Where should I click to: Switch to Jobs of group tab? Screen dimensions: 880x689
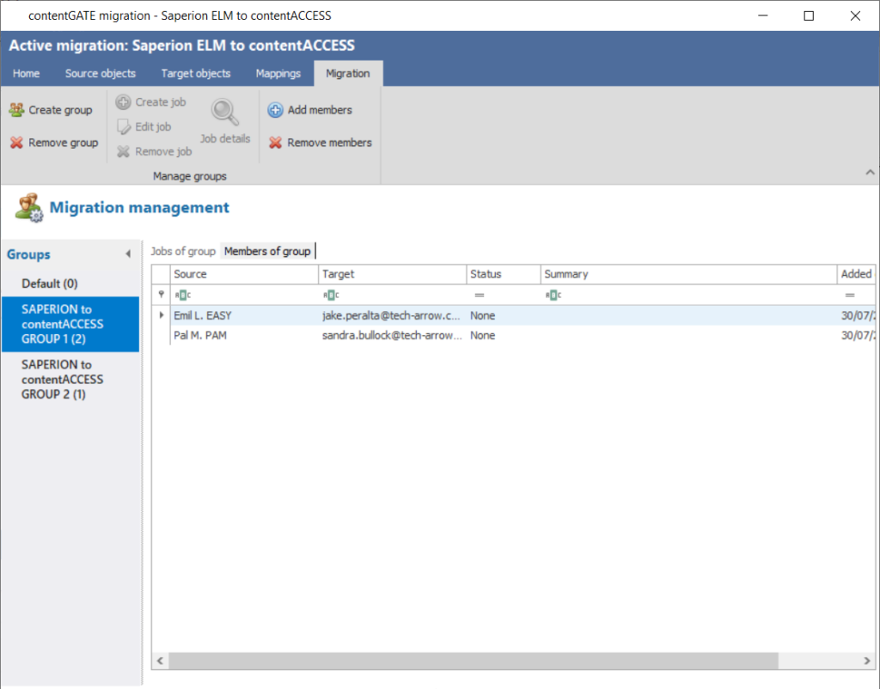pyautogui.click(x=182, y=252)
